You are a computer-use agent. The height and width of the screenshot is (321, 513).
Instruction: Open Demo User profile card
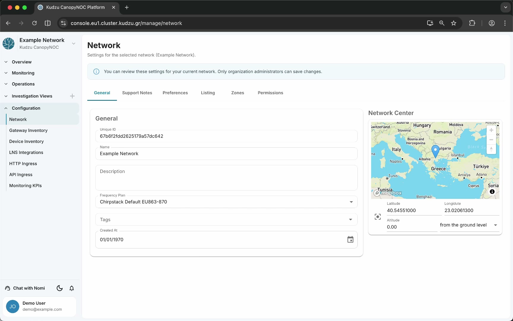[x=39, y=306]
